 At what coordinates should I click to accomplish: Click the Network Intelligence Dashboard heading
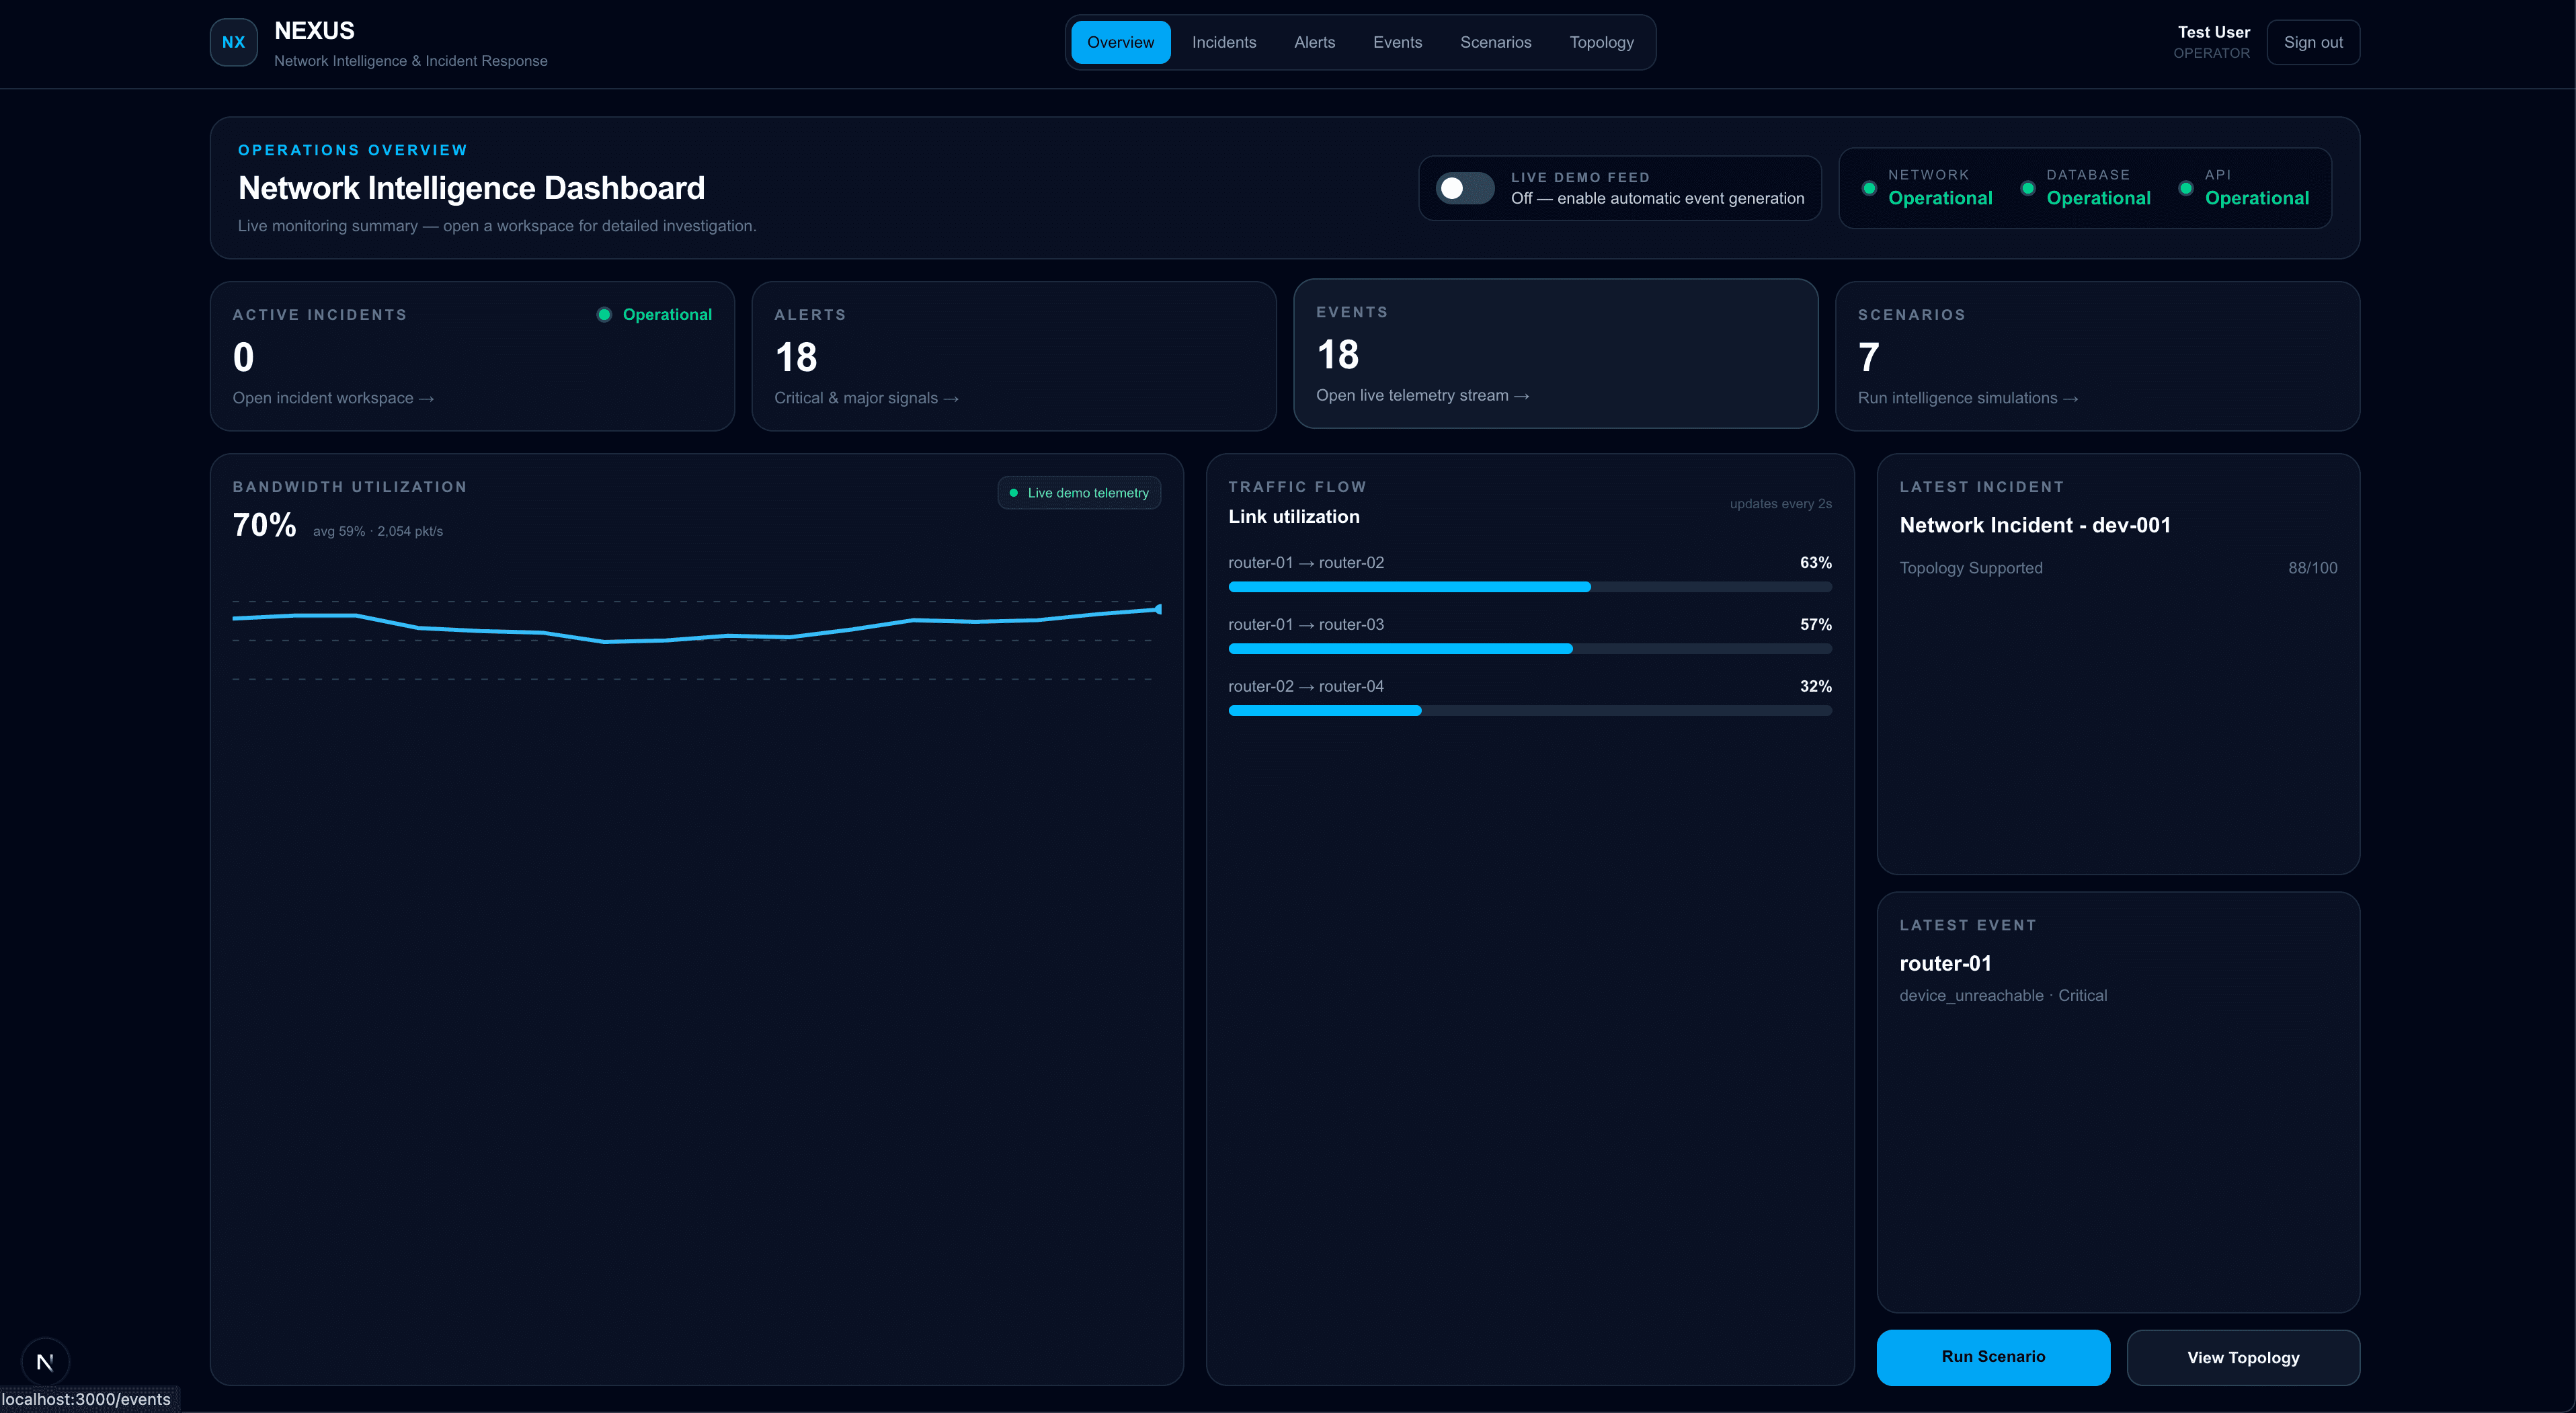point(471,188)
